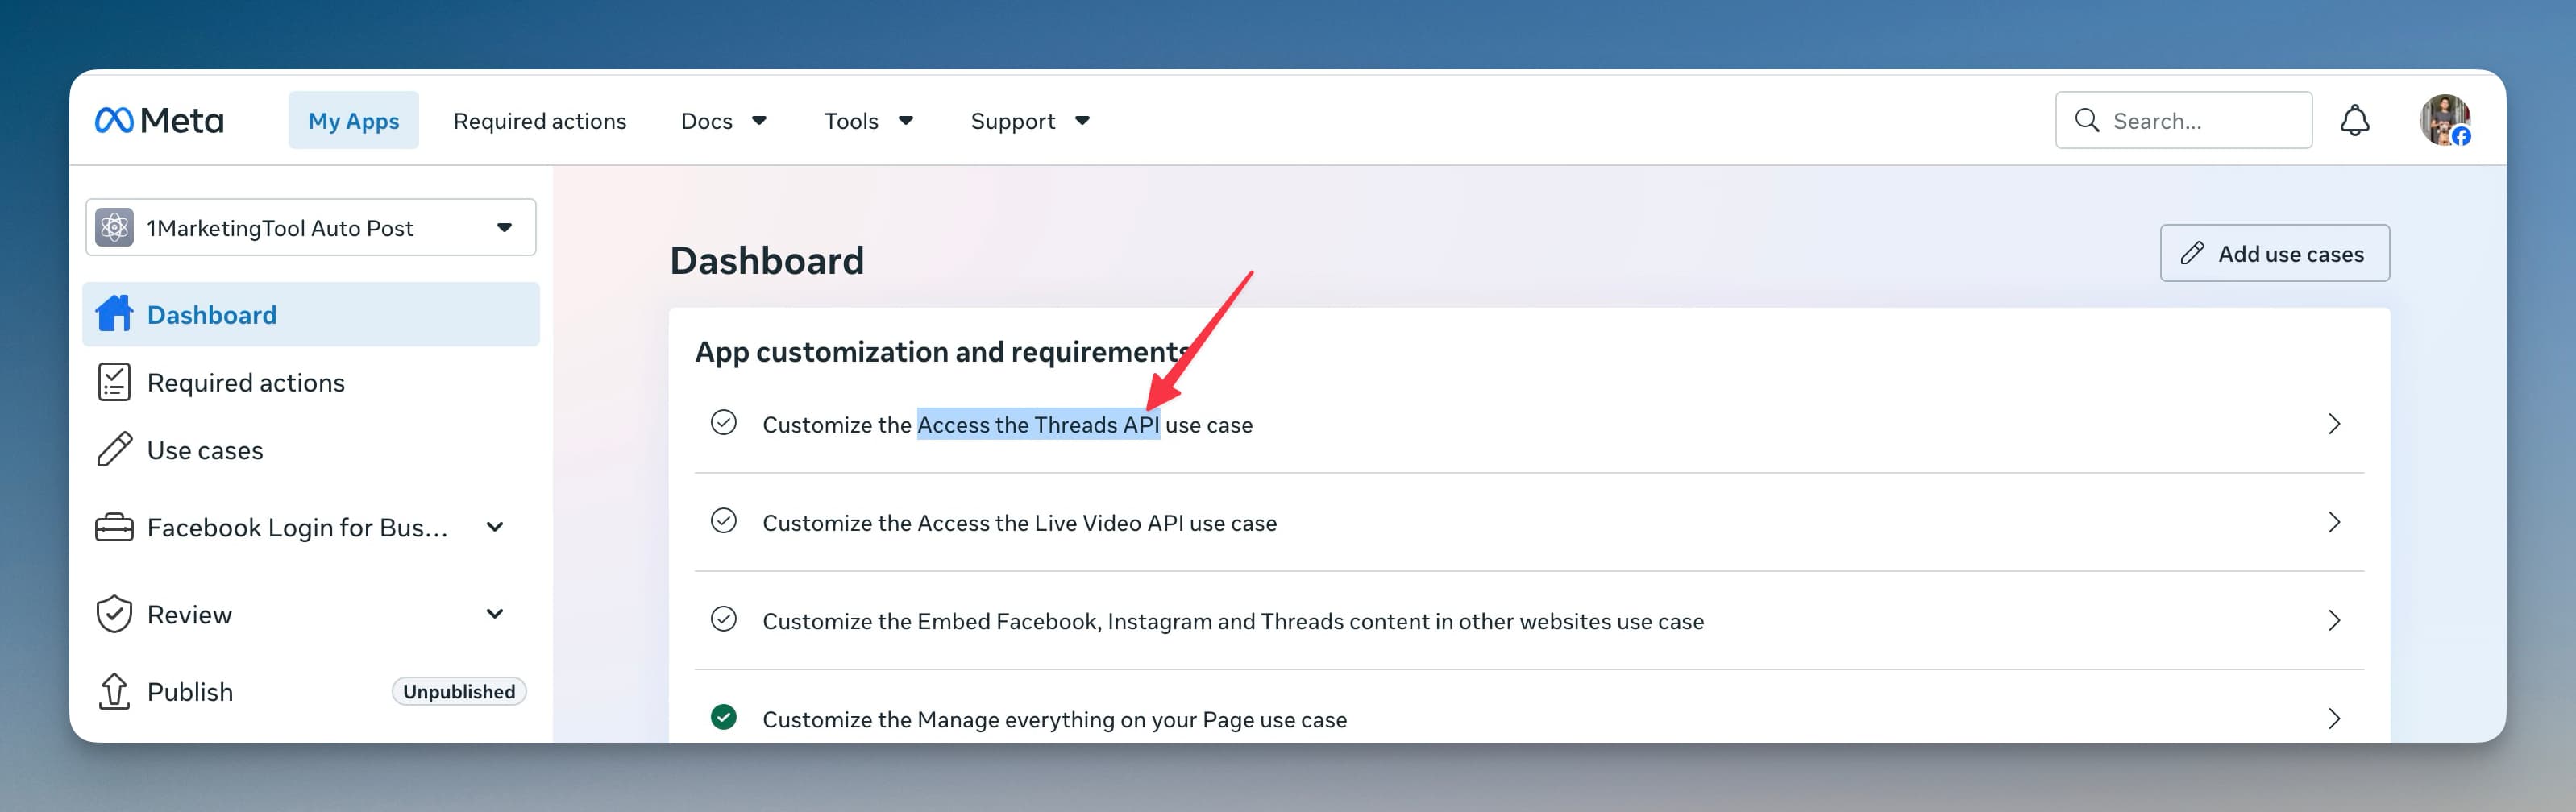The image size is (2576, 812).
Task: Click the check circle beside Embed Facebook use case
Action: pyautogui.click(x=723, y=619)
